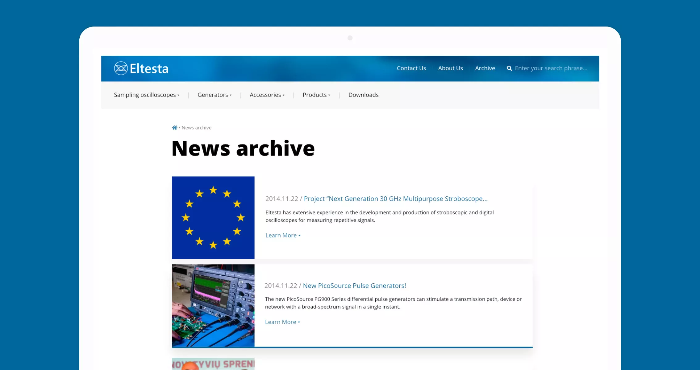This screenshot has width=700, height=370.
Task: Click the oscilloscope photo thumbnail
Action: (213, 305)
